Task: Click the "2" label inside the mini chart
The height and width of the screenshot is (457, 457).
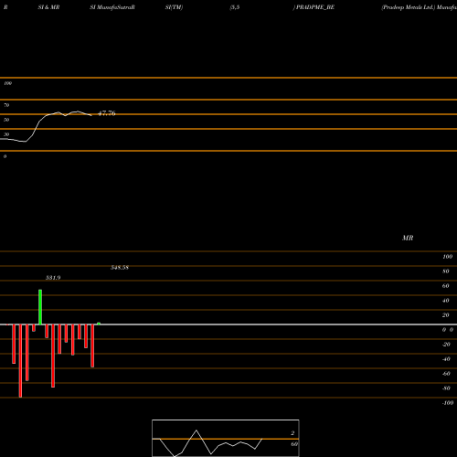Action: coord(292,433)
